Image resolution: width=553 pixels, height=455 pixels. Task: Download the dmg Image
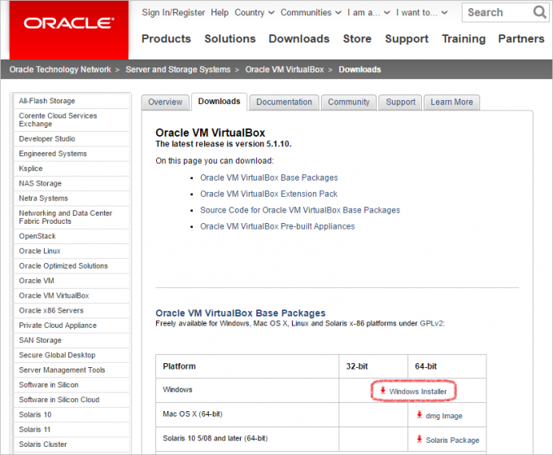coord(444,416)
